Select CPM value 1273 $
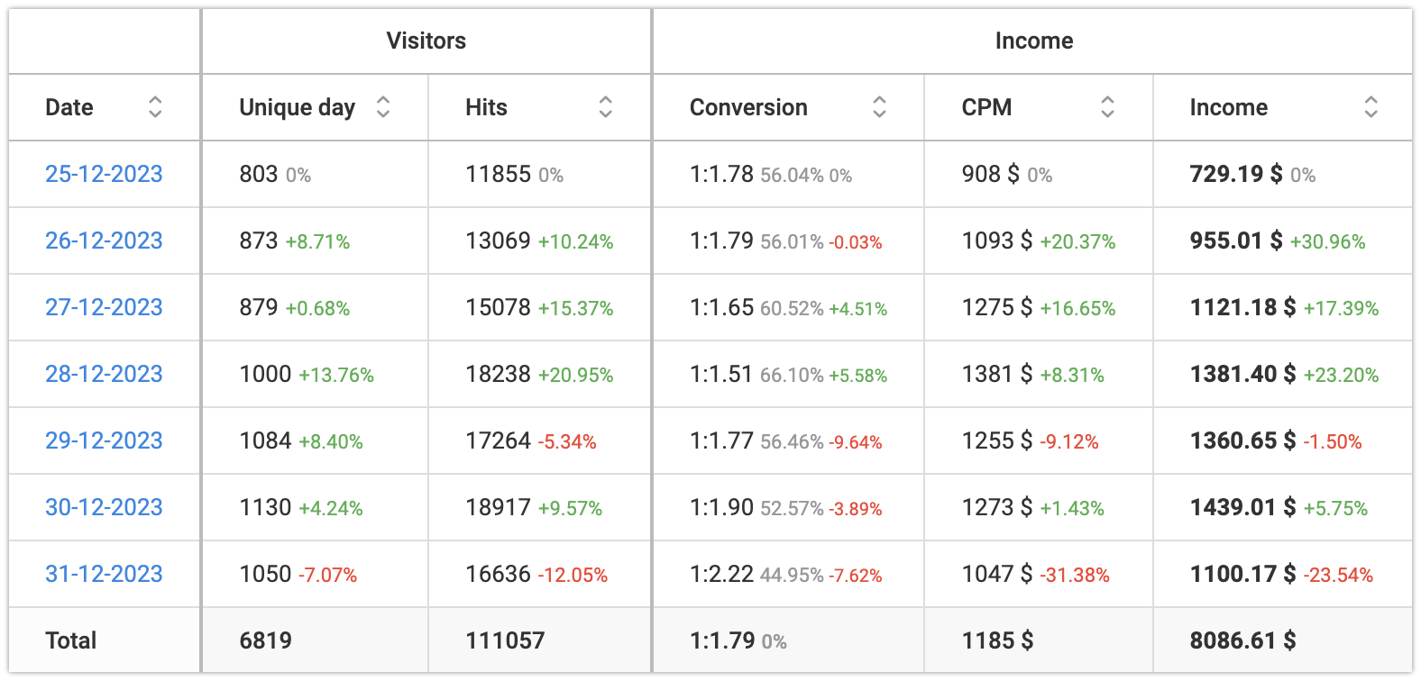 pos(997,507)
